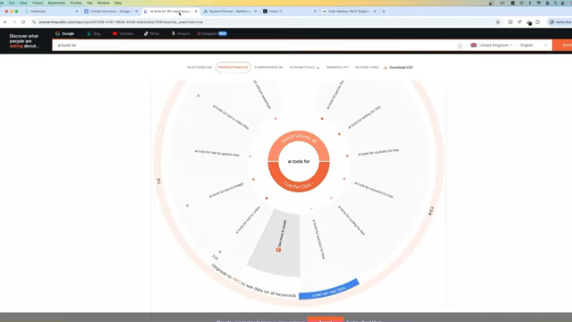This screenshot has height=322, width=572.
Task: Open the Profiles menu in the menu bar
Action: pos(76,3)
